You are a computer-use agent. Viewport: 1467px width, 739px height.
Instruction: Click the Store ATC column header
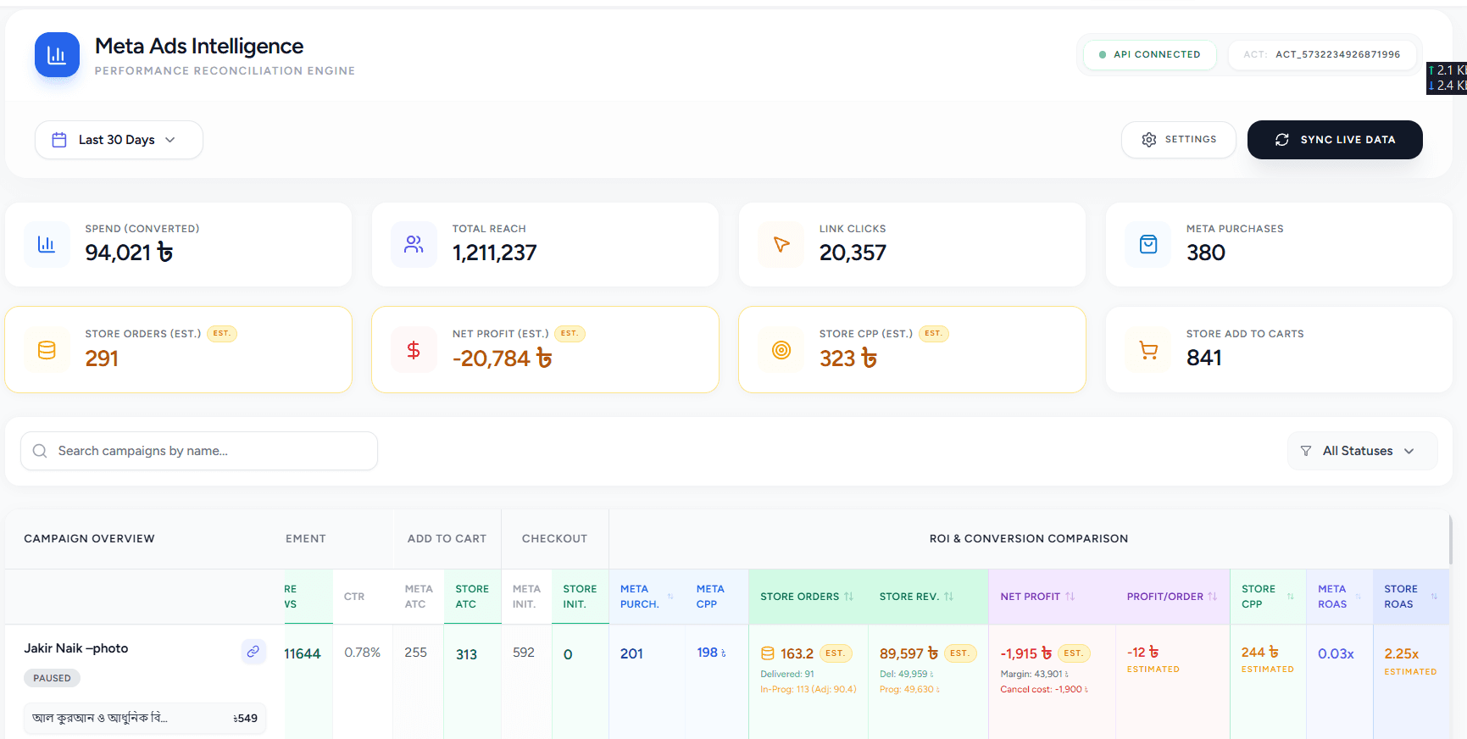472,597
